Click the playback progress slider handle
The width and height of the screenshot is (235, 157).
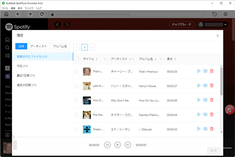point(13,137)
